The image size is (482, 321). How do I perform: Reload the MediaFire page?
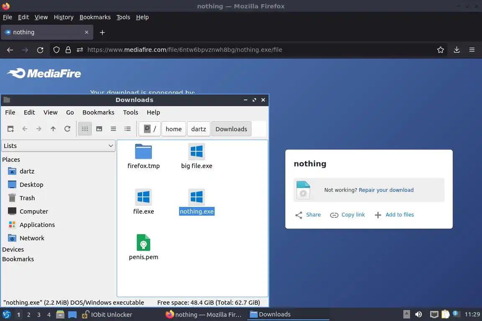point(40,50)
